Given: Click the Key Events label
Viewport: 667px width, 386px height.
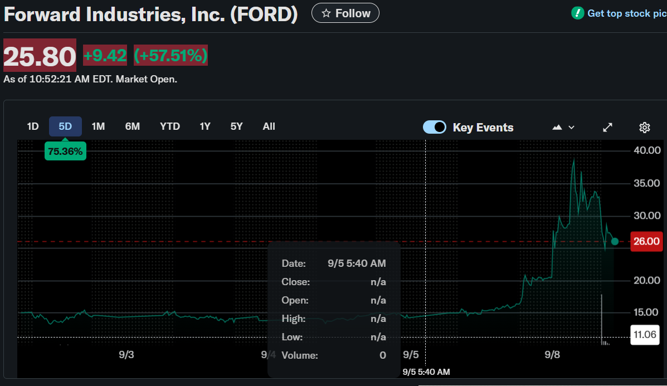Looking at the screenshot, I should (483, 128).
